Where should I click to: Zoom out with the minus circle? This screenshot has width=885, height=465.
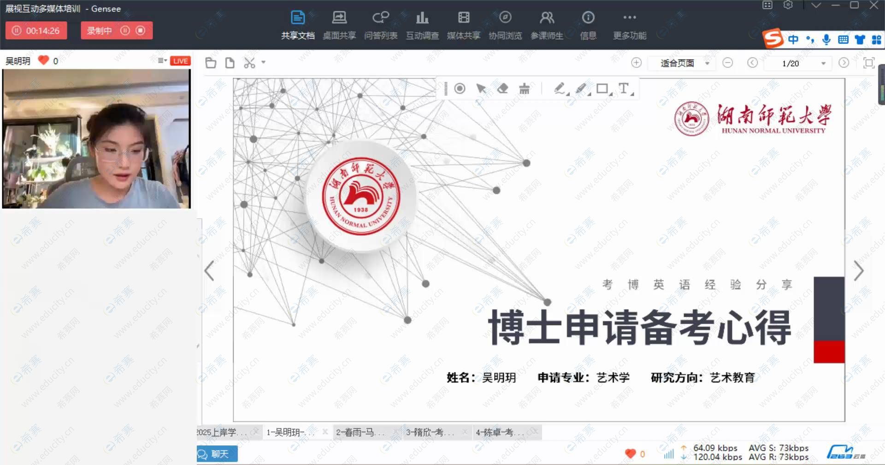click(728, 63)
